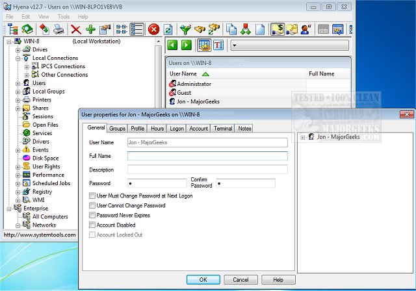Click in the Description input field
416x291 pixels.
pos(207,170)
